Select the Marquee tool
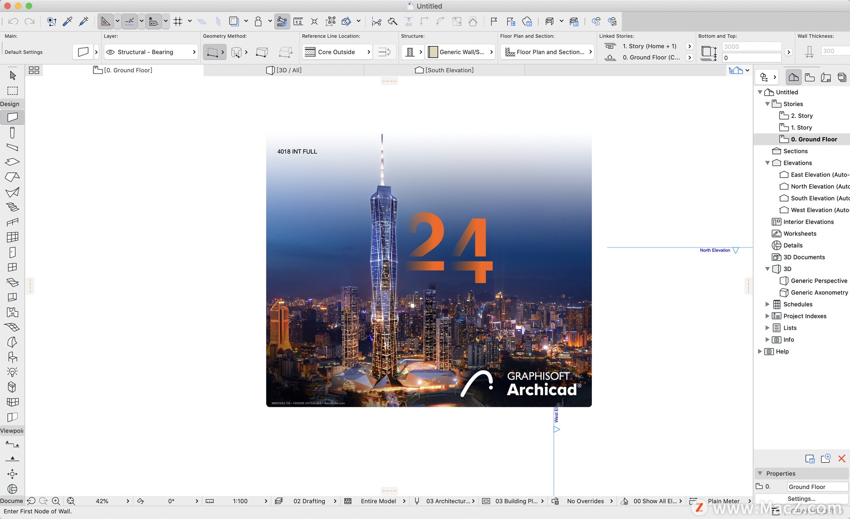850x519 pixels. (12, 91)
